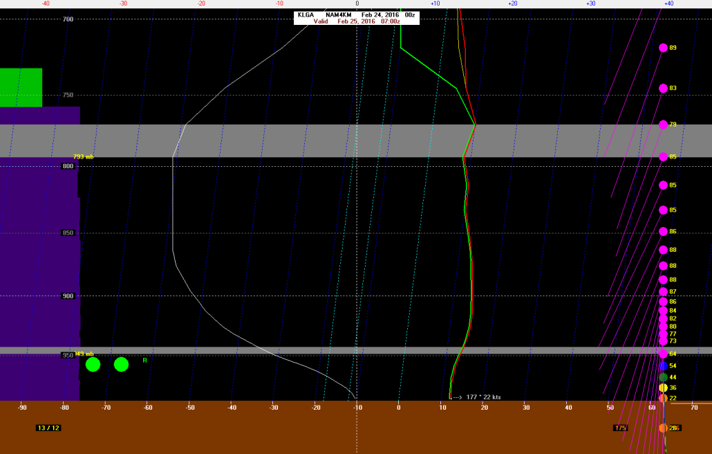Click the magenta 64 dot on gray band
The image size is (712, 454).
[x=662, y=352]
